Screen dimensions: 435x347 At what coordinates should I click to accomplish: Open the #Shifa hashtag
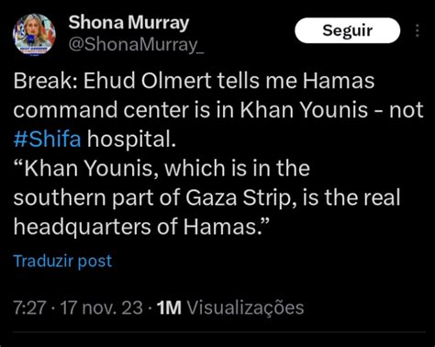pyautogui.click(x=48, y=139)
